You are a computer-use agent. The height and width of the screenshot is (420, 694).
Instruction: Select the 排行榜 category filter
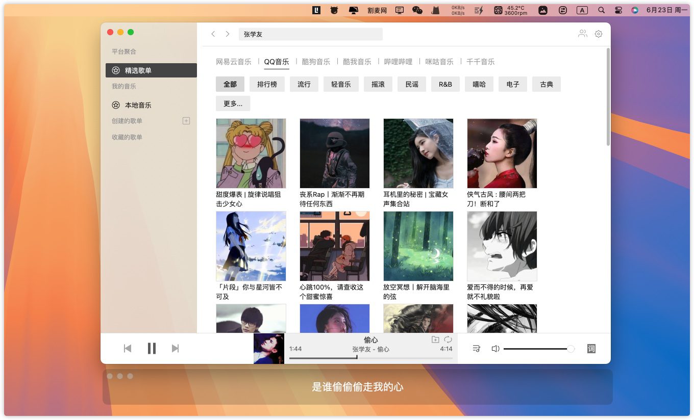point(267,84)
